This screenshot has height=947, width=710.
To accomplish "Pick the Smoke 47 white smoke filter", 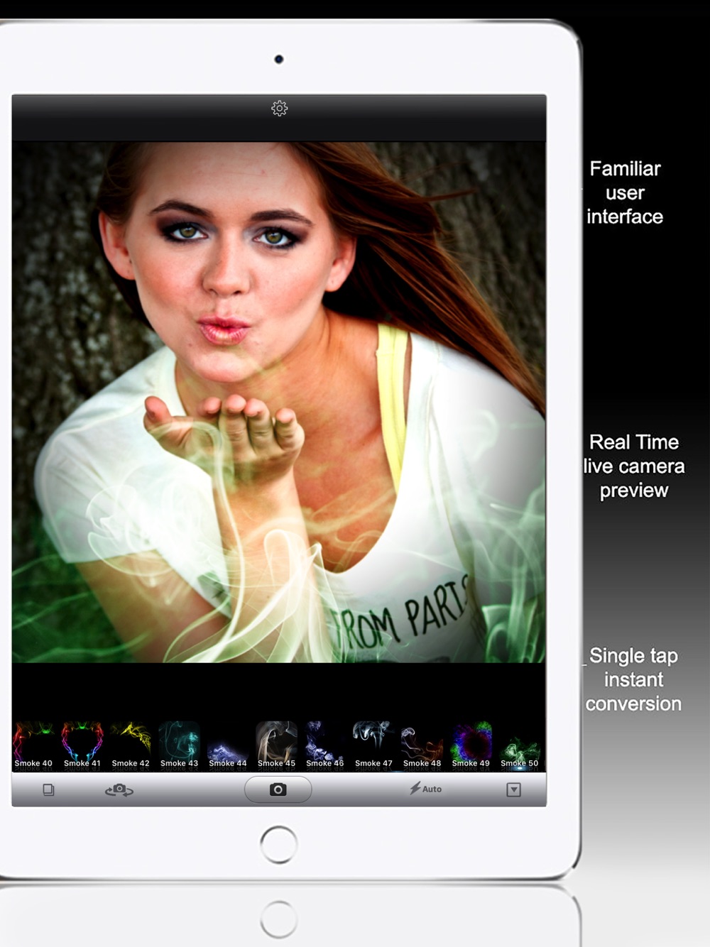I will click(x=373, y=745).
